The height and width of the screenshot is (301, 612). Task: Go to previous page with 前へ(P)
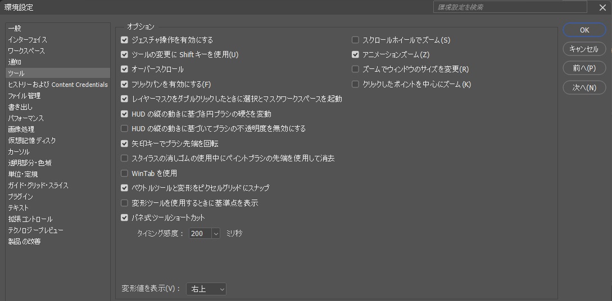pos(584,68)
